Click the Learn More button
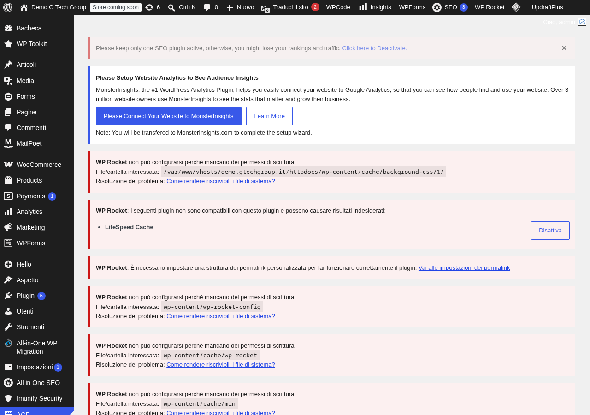This screenshot has height=415, width=590. 269,116
